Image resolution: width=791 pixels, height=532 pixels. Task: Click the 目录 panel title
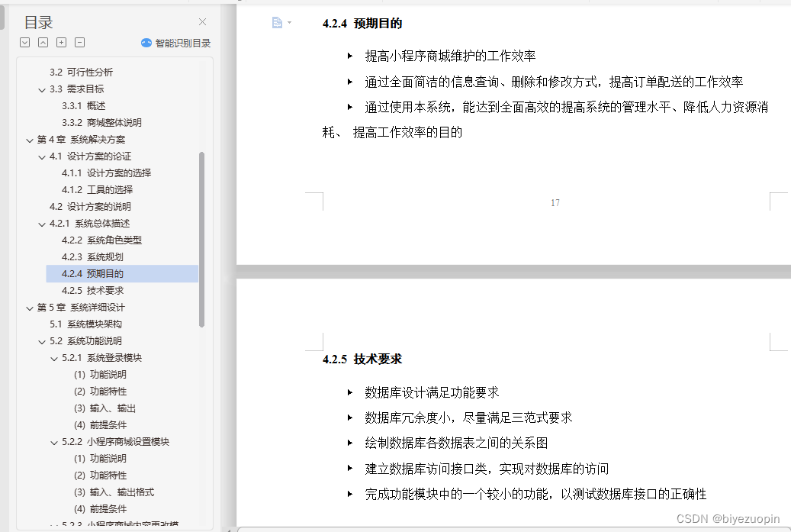38,22
